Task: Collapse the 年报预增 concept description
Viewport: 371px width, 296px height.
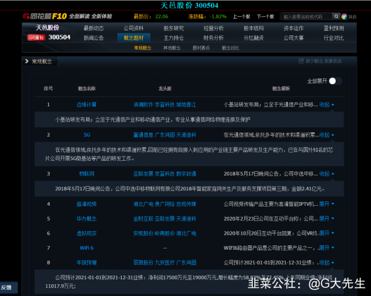Action: click(x=326, y=263)
